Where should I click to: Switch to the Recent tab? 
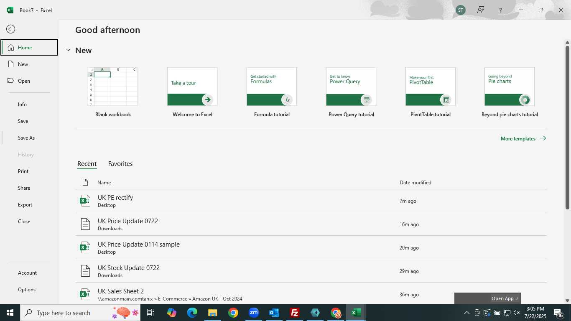(87, 164)
